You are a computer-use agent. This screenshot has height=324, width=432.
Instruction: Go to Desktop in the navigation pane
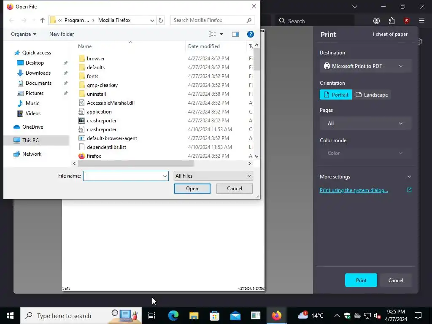click(35, 63)
